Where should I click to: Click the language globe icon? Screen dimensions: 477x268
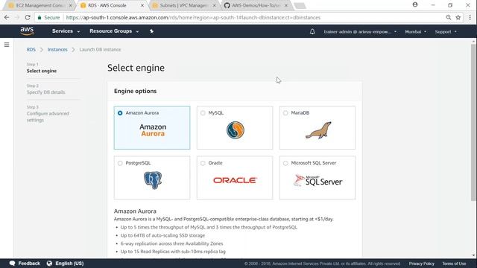(x=49, y=264)
